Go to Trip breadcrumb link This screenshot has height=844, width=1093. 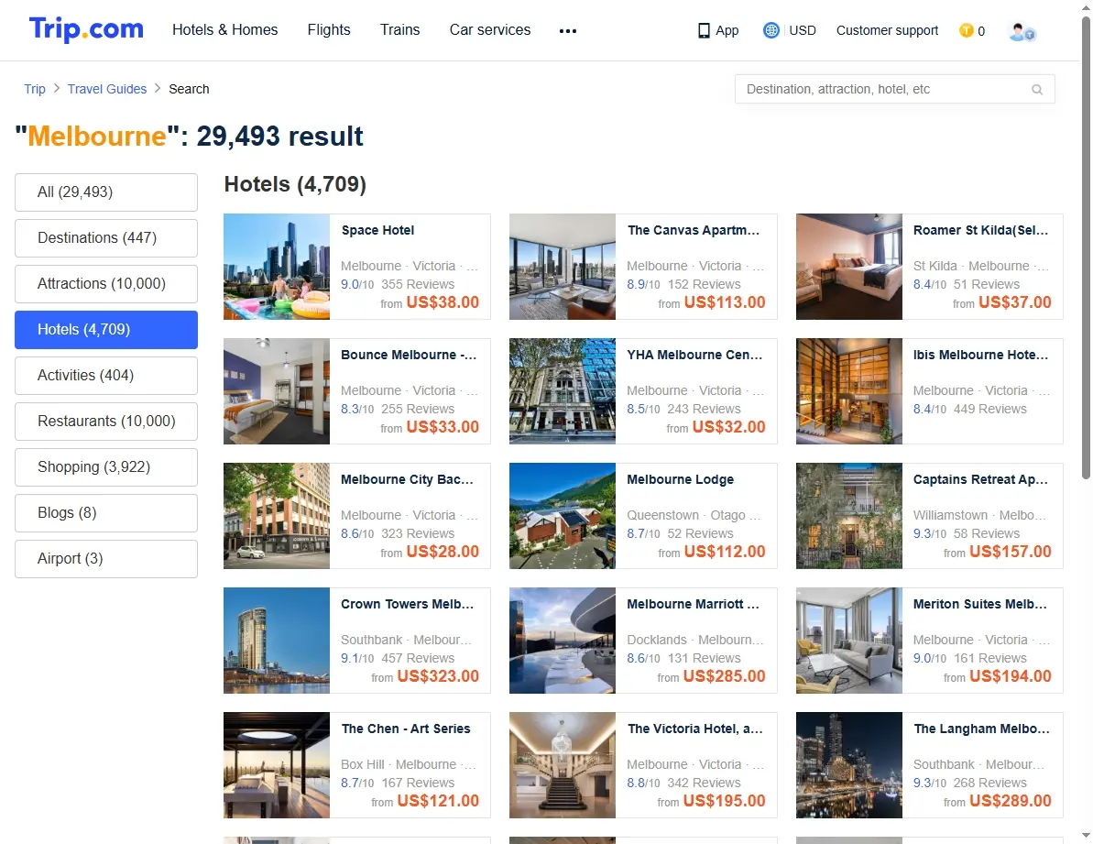(x=35, y=89)
